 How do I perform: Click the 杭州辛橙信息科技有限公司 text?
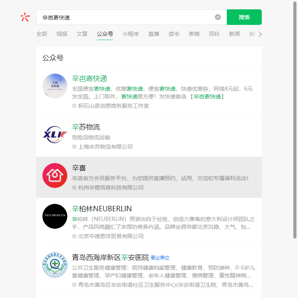point(111,188)
